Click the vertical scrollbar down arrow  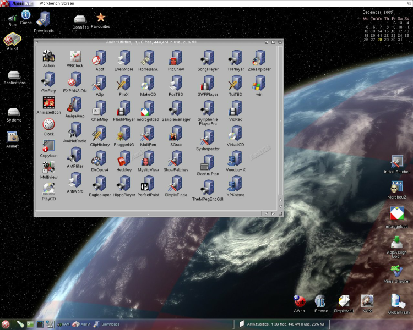click(280, 206)
